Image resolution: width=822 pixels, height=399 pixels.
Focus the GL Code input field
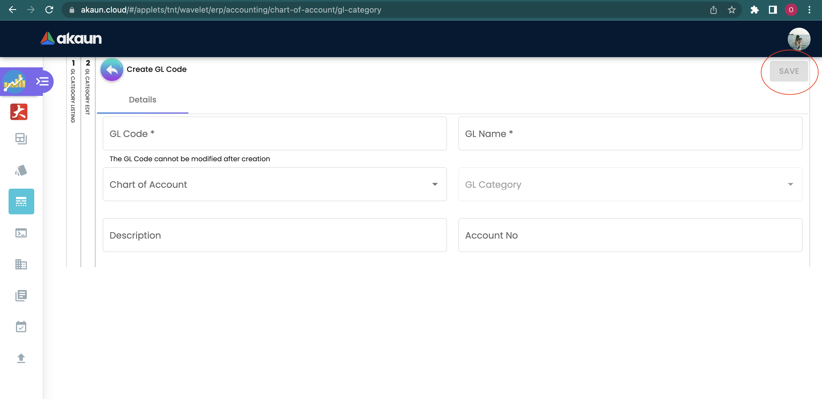(274, 134)
